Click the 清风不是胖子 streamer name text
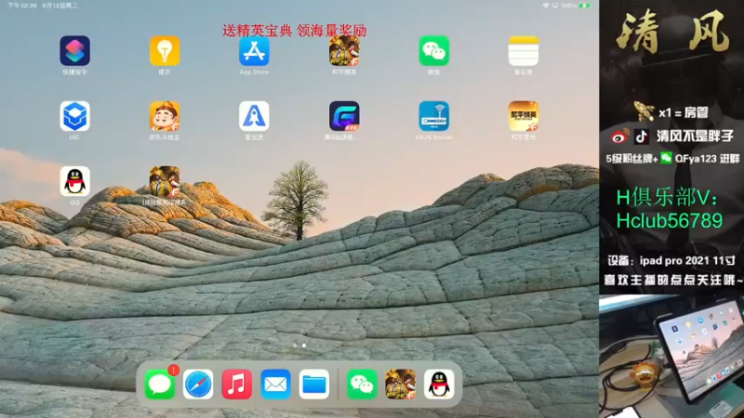Viewport: 744px width, 418px height. (695, 137)
